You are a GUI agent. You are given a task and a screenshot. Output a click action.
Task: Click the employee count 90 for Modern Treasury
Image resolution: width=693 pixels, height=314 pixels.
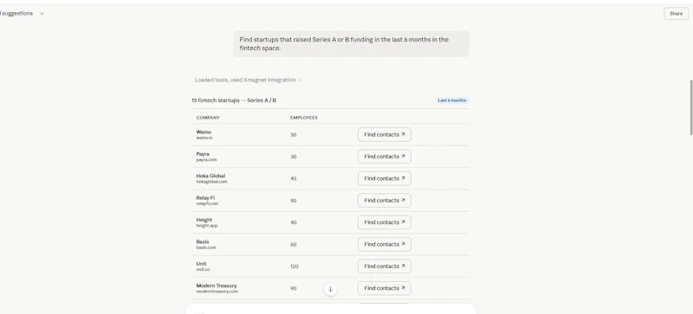pos(293,288)
